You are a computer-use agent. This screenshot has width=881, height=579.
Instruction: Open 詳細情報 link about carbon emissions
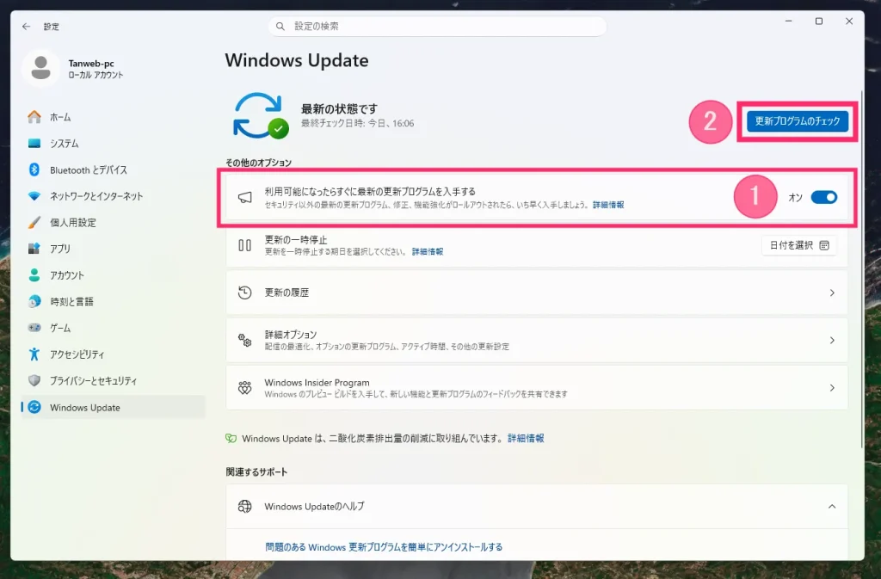point(526,438)
